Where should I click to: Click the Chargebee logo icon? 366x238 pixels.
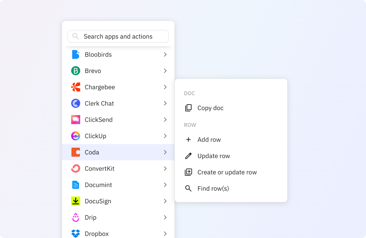pos(76,87)
